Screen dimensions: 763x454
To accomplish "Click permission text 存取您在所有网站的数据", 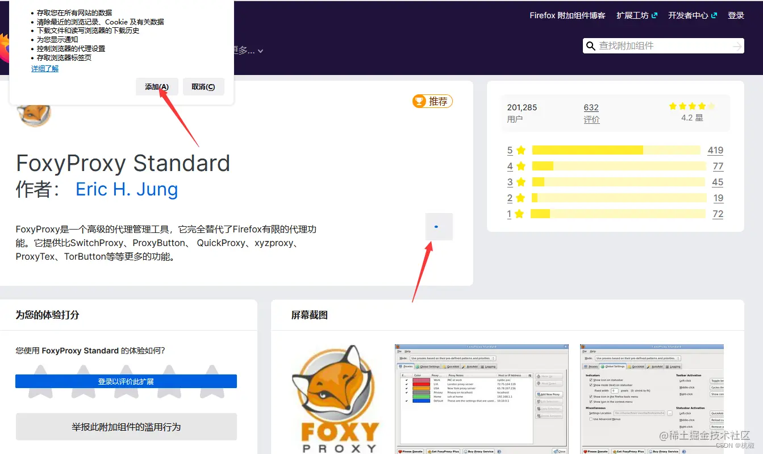I will tap(74, 13).
